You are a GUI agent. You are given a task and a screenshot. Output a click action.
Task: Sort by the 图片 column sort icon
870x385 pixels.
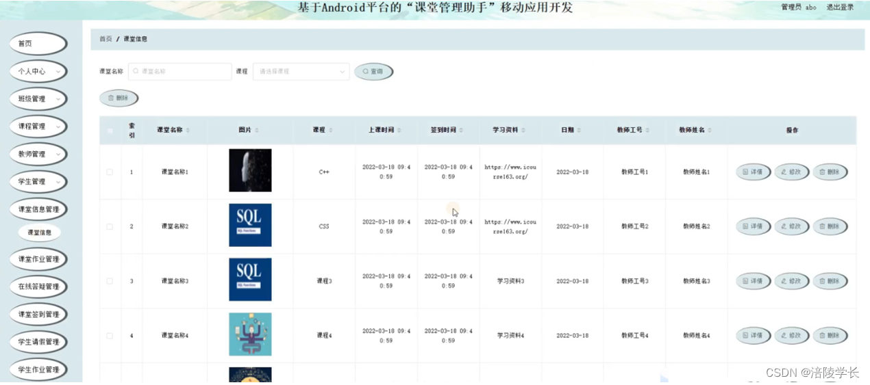(x=256, y=130)
